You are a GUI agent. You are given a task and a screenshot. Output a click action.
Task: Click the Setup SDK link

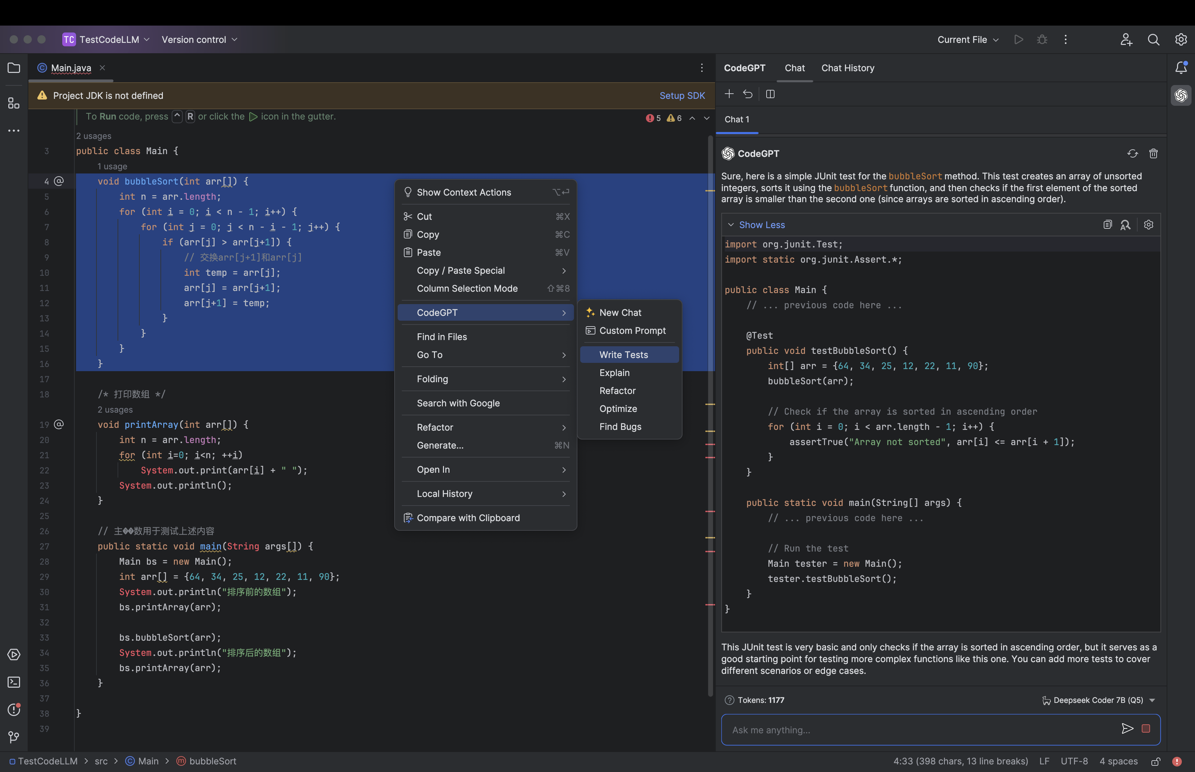point(682,96)
